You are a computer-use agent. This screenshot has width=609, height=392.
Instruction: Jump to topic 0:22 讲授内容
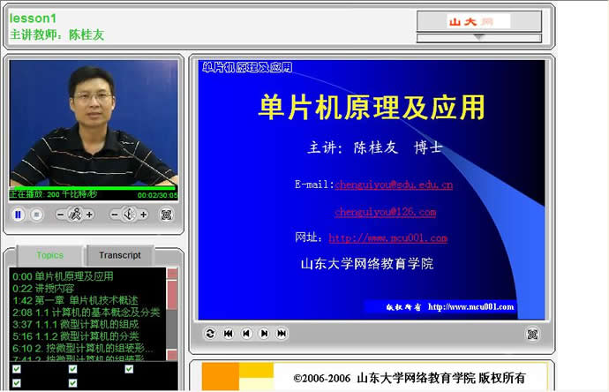click(x=43, y=289)
